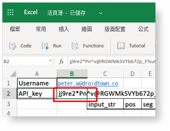Select empty cell B3
170x131 pixels.
tap(72, 104)
